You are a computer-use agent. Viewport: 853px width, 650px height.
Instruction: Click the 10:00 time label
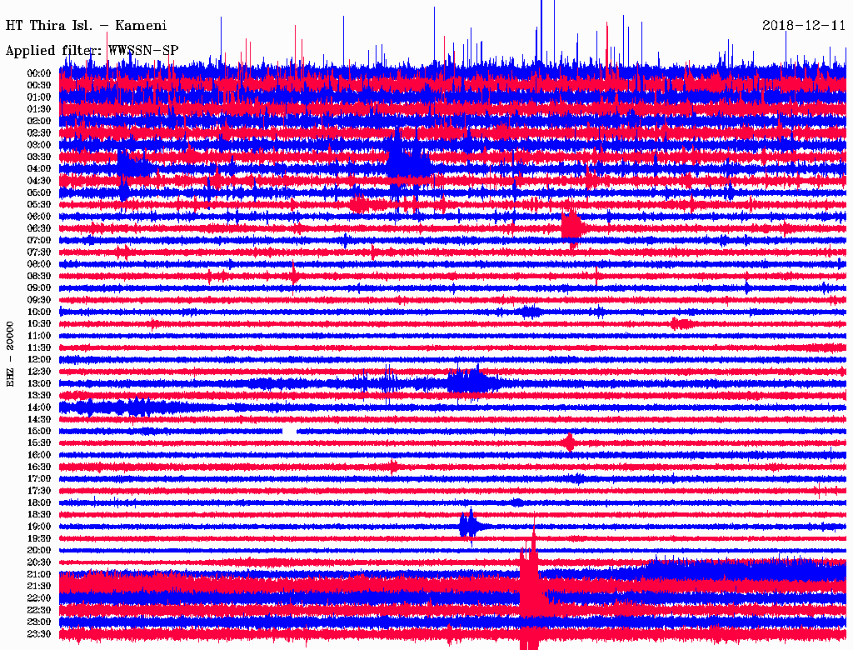[39, 312]
